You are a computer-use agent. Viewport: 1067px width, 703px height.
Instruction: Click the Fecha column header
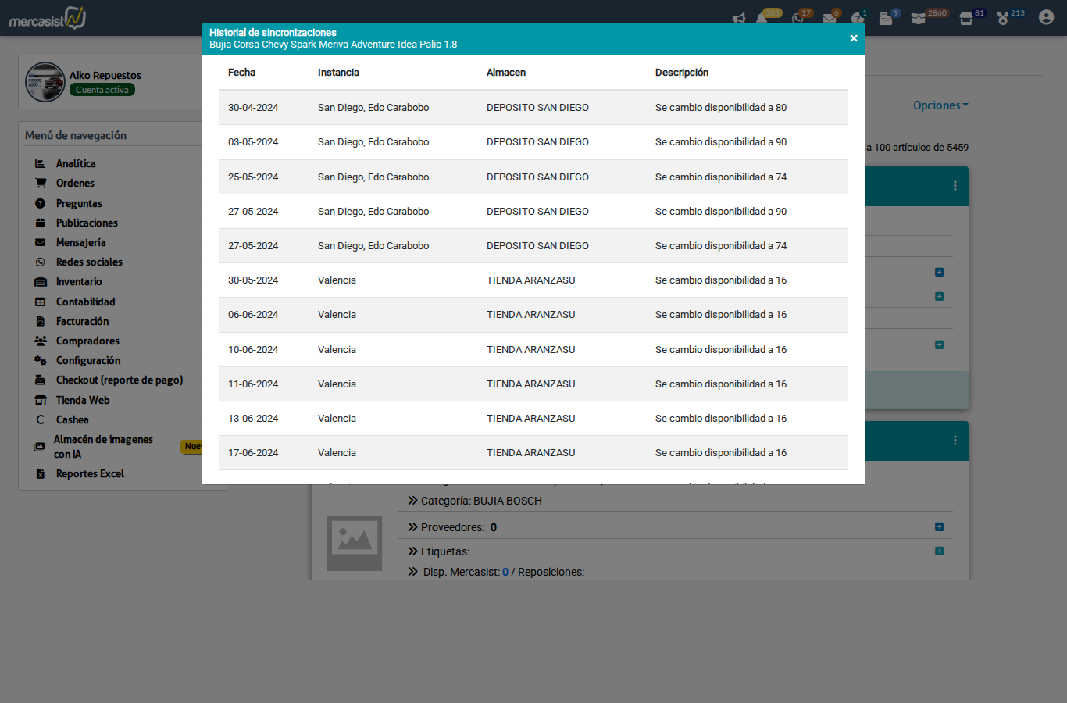[241, 73]
